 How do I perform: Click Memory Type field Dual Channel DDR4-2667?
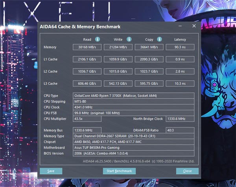tap(133, 136)
